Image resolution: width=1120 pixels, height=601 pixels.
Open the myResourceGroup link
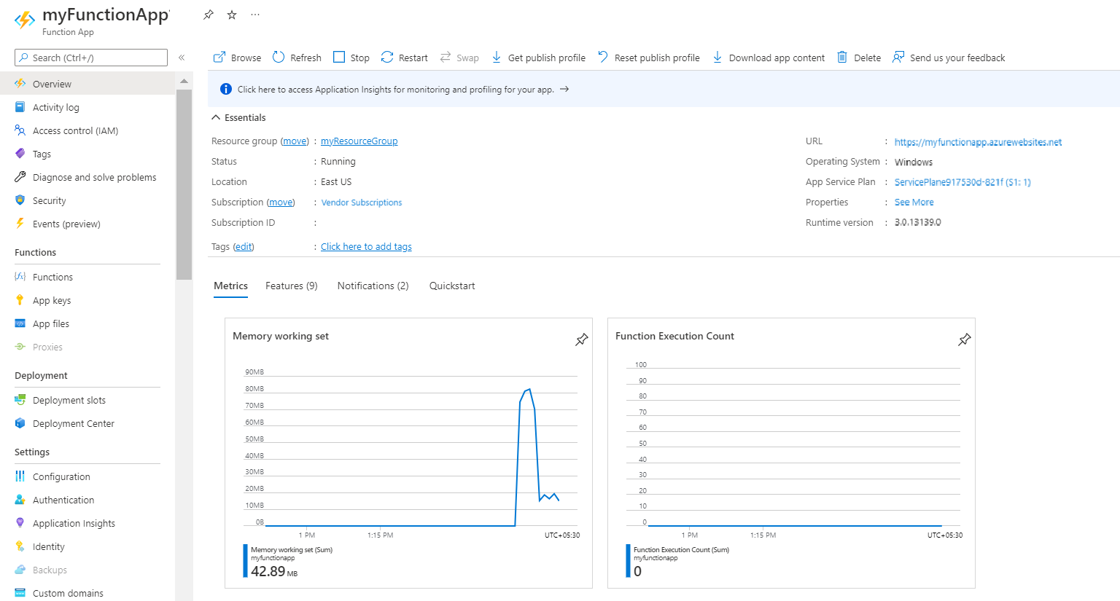(359, 141)
